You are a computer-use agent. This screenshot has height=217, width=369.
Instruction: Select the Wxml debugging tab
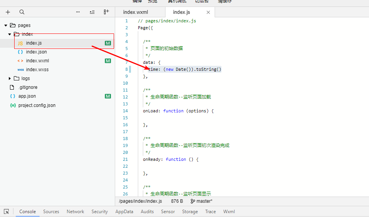point(229,212)
